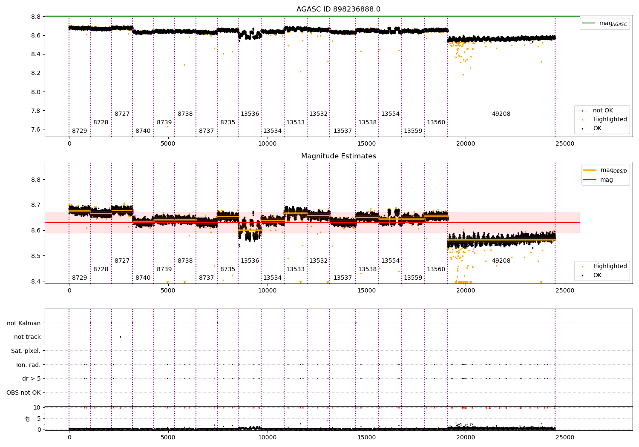Click the 'dr' axis label in bottom panel
Image resolution: width=639 pixels, height=447 pixels.
[28, 418]
